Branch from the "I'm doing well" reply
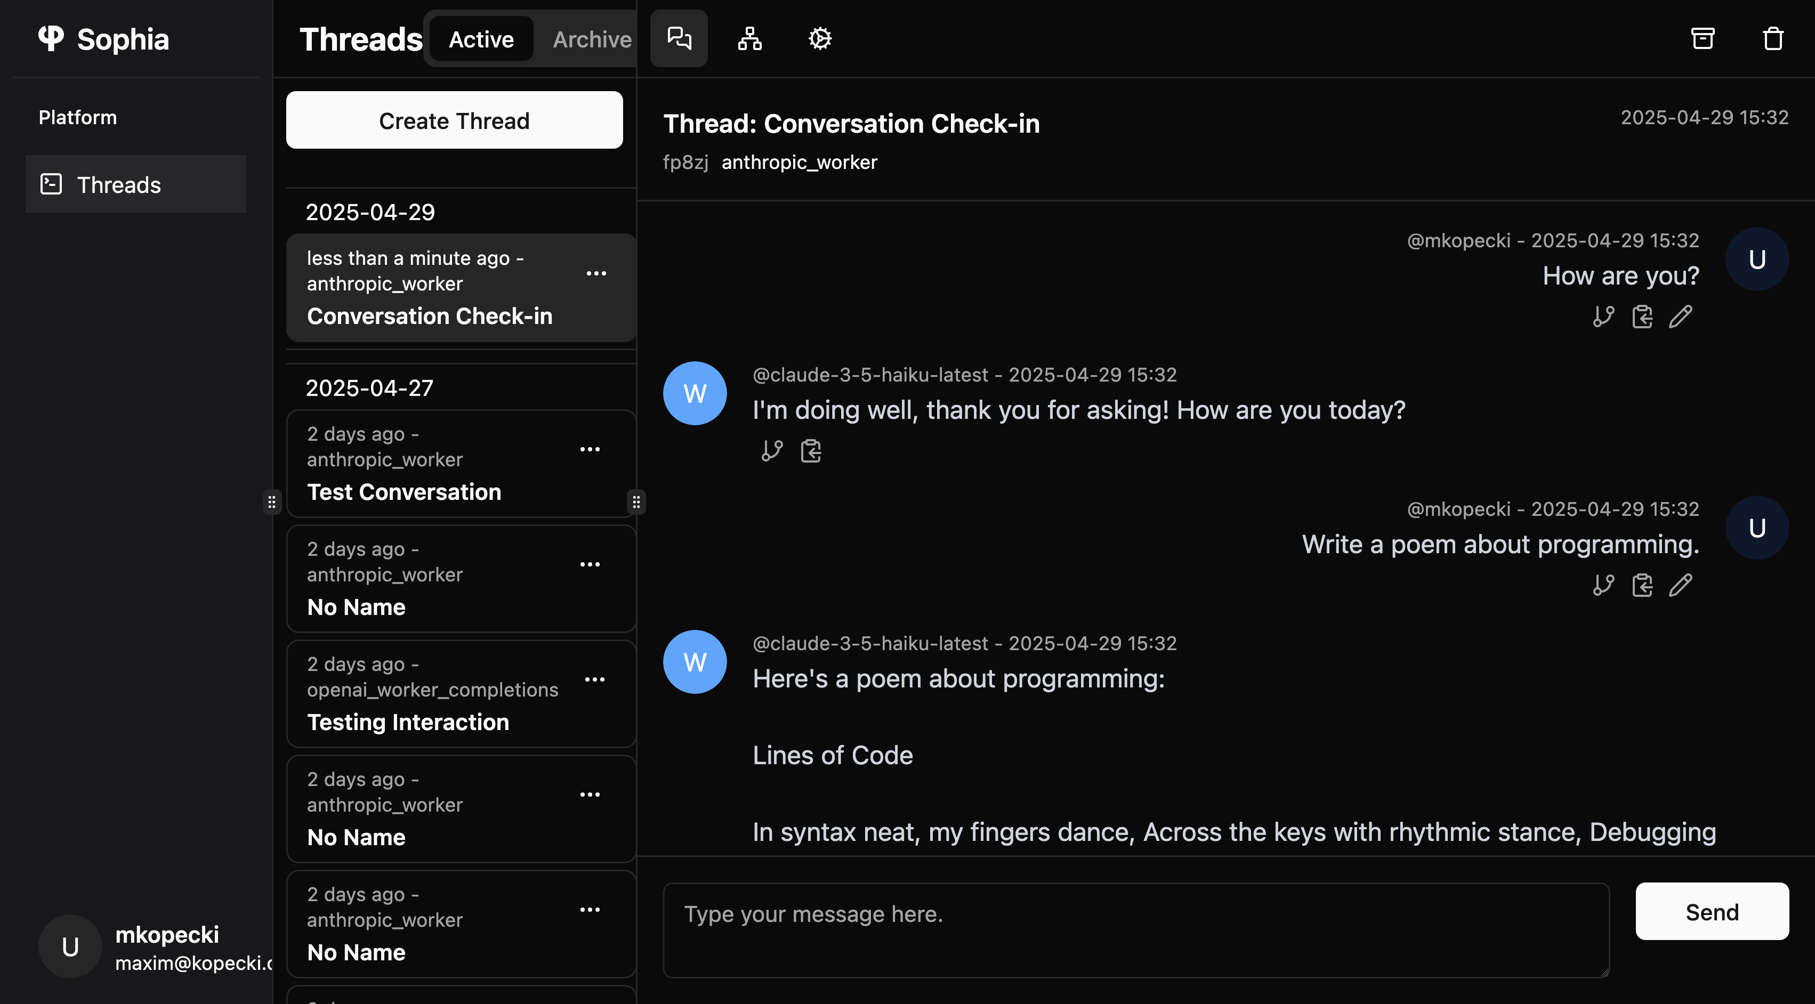This screenshot has width=1815, height=1004. tap(772, 451)
